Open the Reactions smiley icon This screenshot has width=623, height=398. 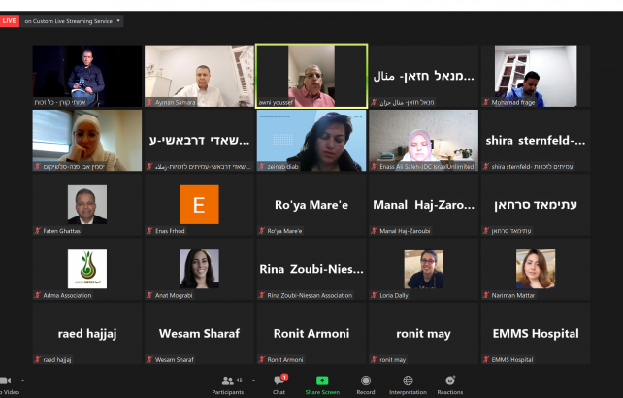[450, 381]
